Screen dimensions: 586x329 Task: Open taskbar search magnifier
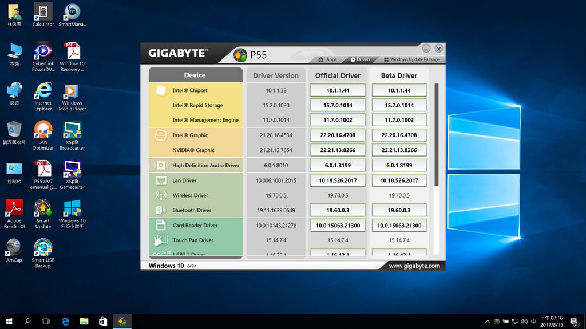(x=27, y=321)
